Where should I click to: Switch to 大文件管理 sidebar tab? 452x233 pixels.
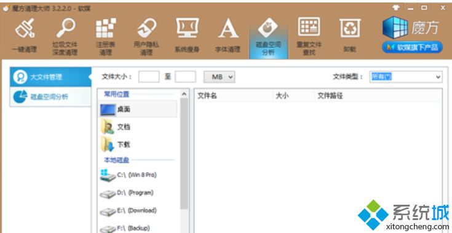click(50, 77)
